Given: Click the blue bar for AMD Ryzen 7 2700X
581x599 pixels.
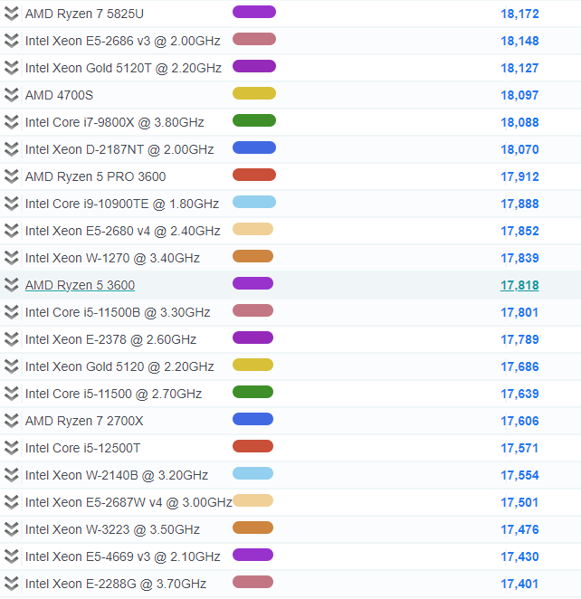Looking at the screenshot, I should (252, 419).
